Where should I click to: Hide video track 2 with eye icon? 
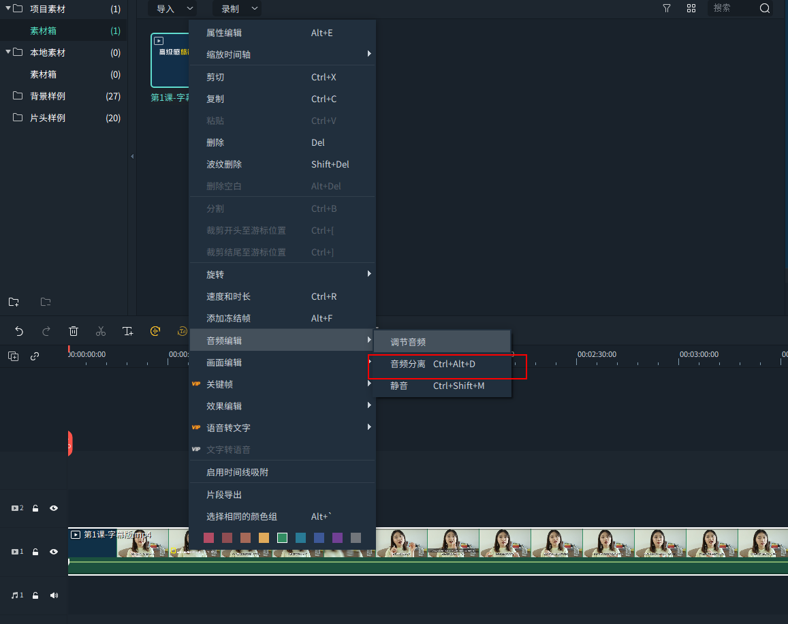pyautogui.click(x=54, y=508)
